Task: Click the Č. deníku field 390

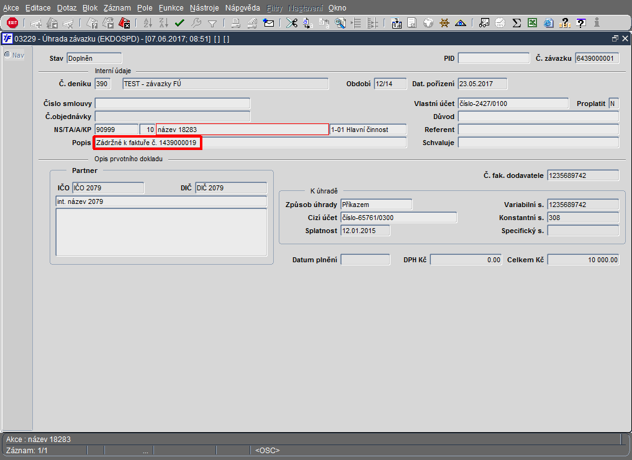Action: 101,84
